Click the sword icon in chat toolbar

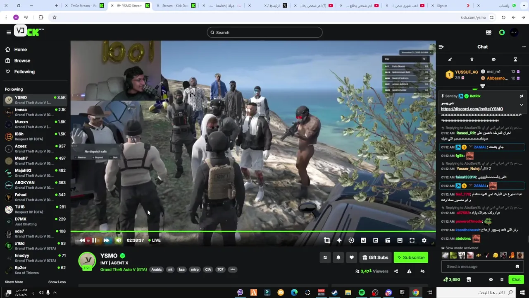pos(450,60)
